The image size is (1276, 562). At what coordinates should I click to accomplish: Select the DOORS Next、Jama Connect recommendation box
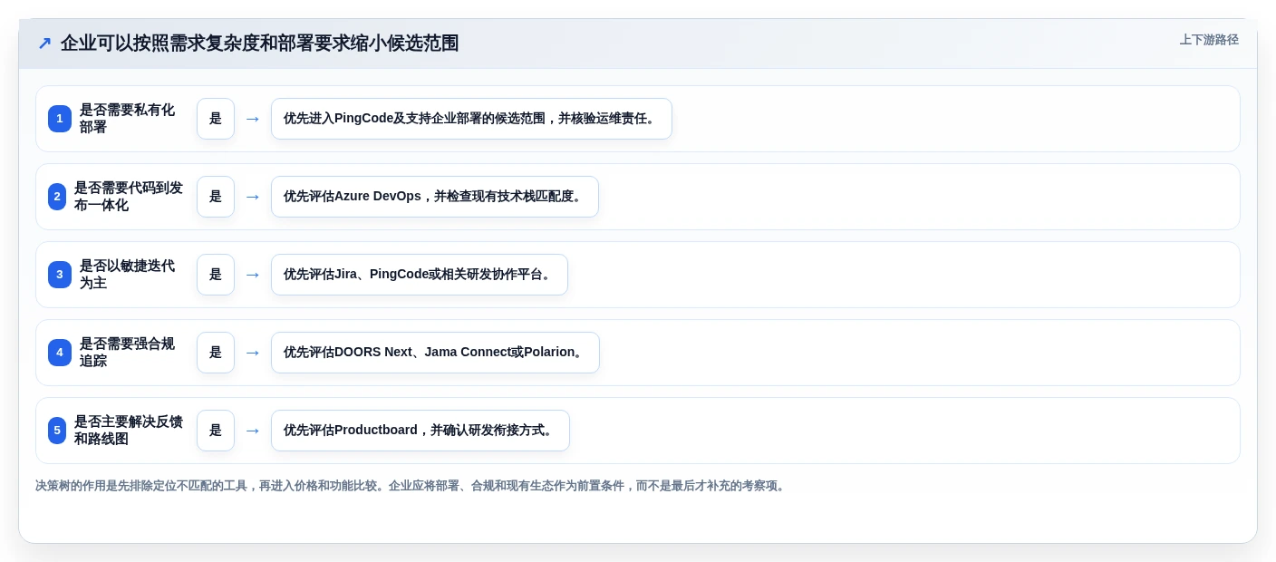(x=435, y=353)
